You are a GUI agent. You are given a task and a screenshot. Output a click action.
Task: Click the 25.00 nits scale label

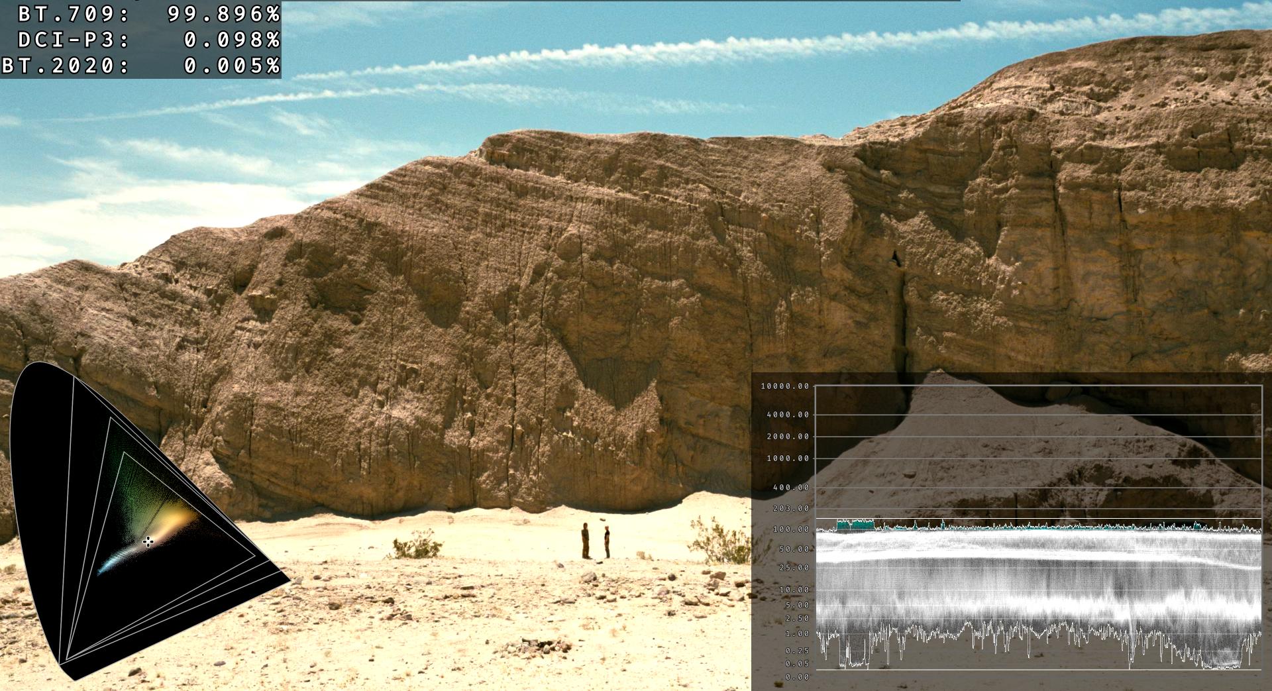point(792,568)
